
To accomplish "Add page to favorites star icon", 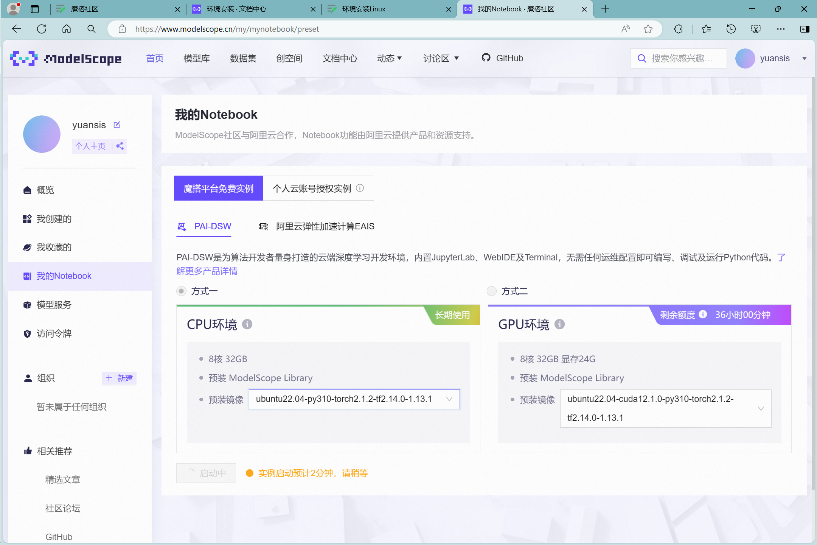I will (x=648, y=29).
